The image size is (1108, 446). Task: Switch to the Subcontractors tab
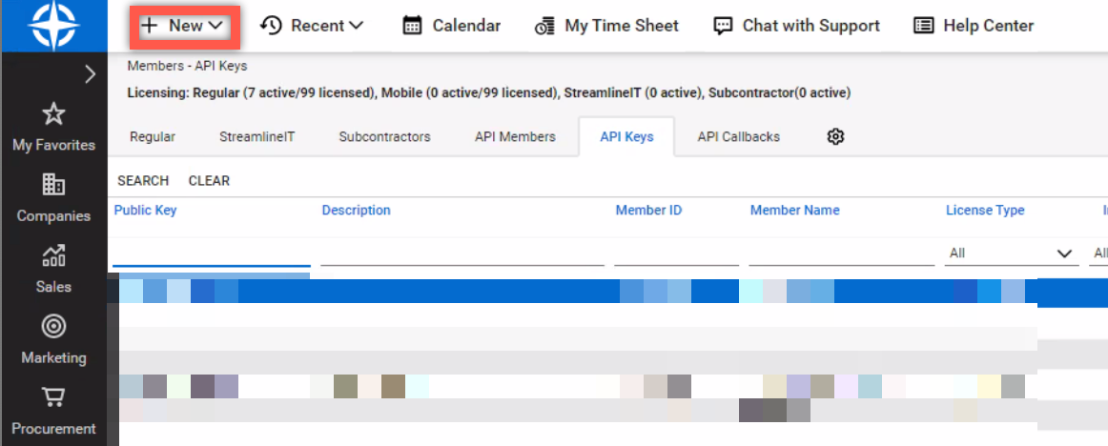(384, 137)
